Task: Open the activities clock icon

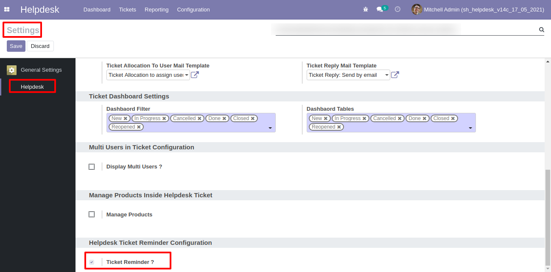Action: (397, 9)
